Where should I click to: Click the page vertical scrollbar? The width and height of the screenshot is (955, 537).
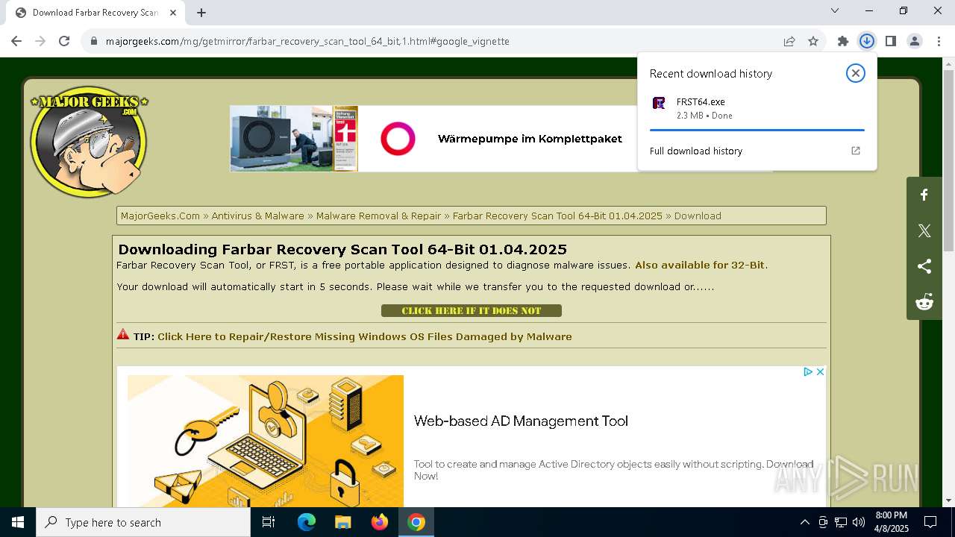(x=948, y=161)
